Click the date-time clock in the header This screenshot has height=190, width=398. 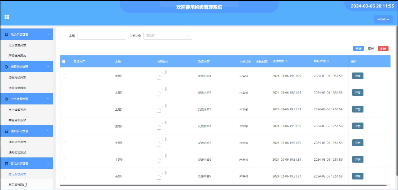click(x=372, y=6)
